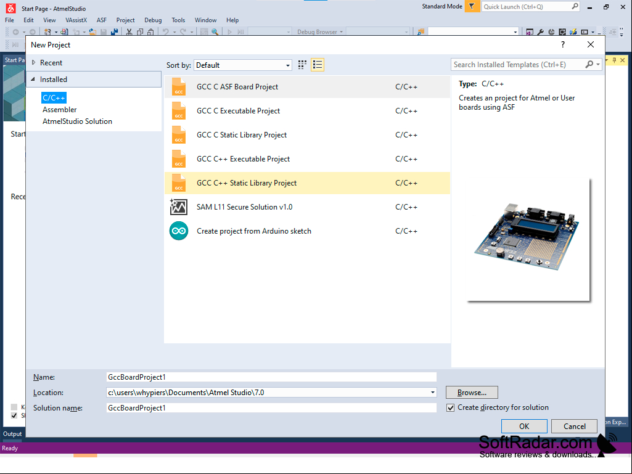Click the Undo arrow toolbar icon

pos(165,32)
